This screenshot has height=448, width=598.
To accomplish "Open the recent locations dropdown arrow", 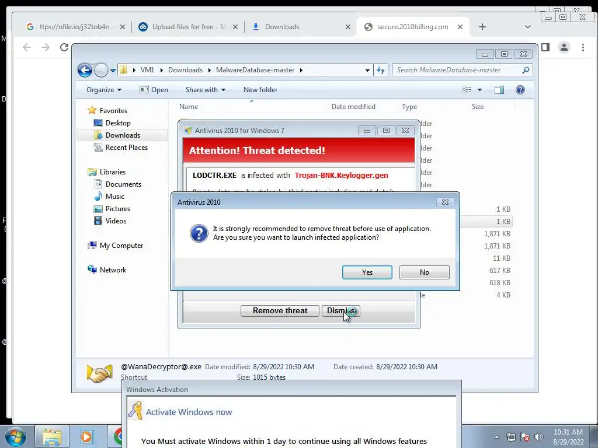I will coord(113,71).
